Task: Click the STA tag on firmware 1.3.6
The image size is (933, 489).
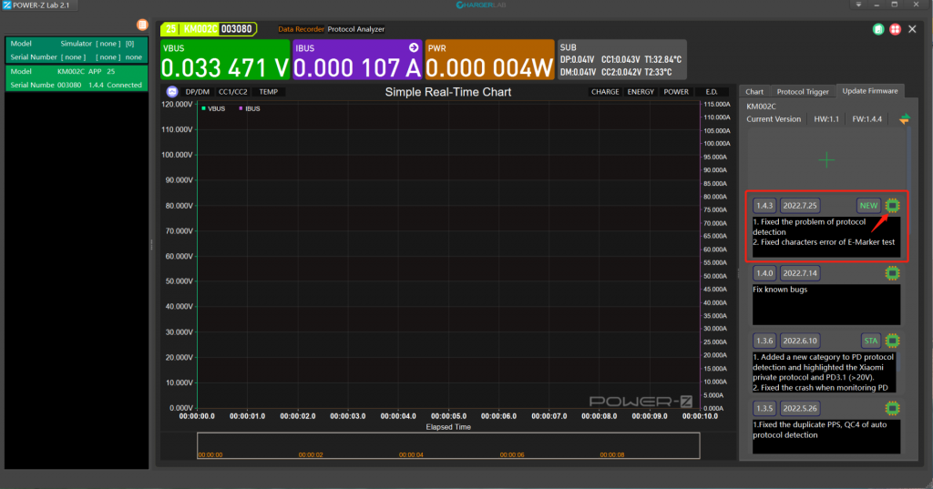Action: point(870,341)
